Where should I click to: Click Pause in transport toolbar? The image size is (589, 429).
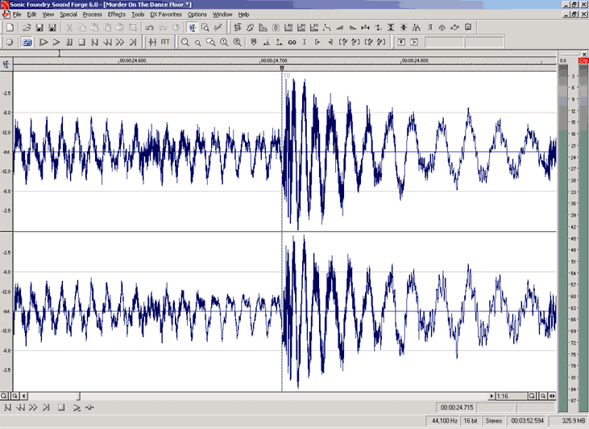69,43
